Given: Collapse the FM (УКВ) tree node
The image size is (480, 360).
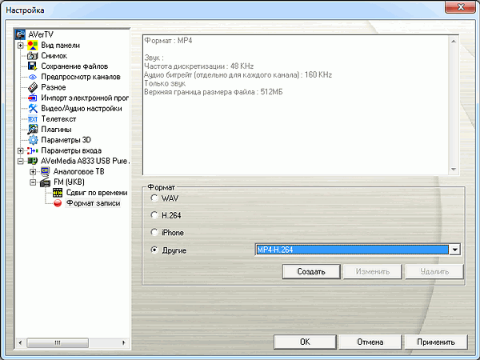Looking at the screenshot, I should point(33,182).
